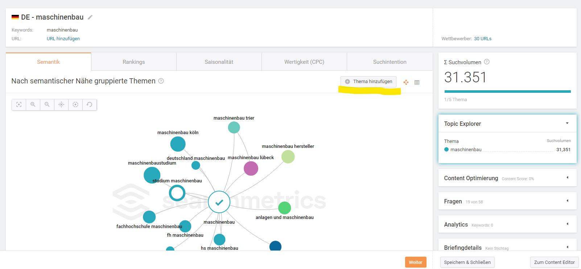Click the orange Weiter button

416,262
